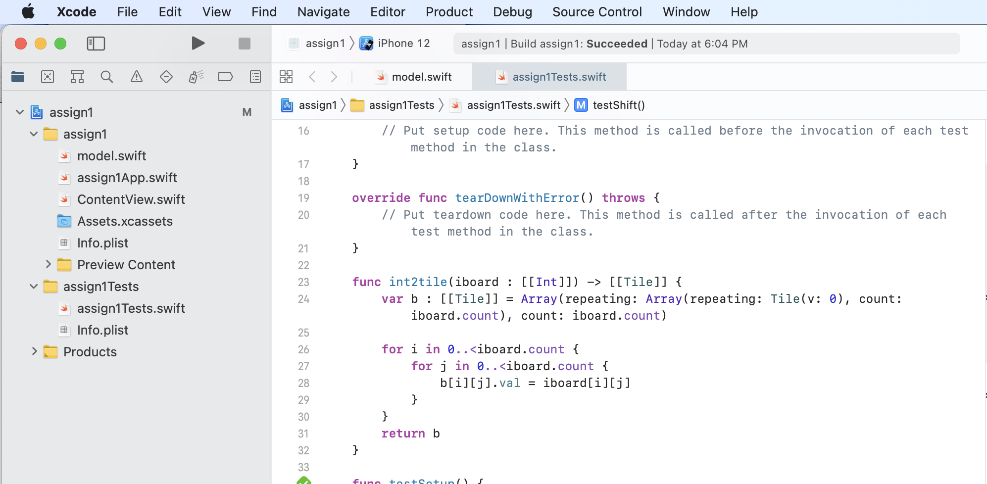The width and height of the screenshot is (987, 484).
Task: Open the Apple menu
Action: pyautogui.click(x=28, y=11)
